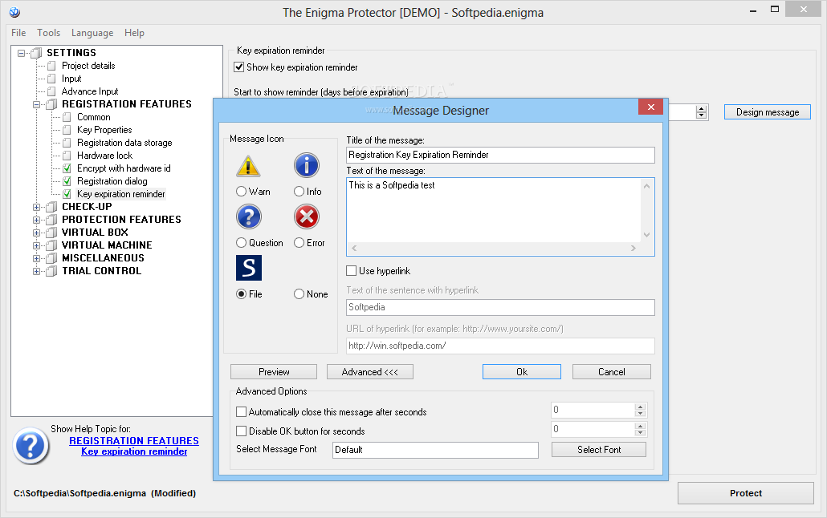Click the Key Properties page icon

[x=67, y=130]
